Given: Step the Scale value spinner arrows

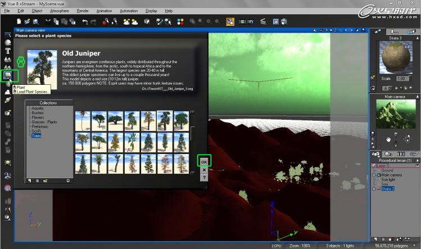Looking at the screenshot, I should coord(410,79).
